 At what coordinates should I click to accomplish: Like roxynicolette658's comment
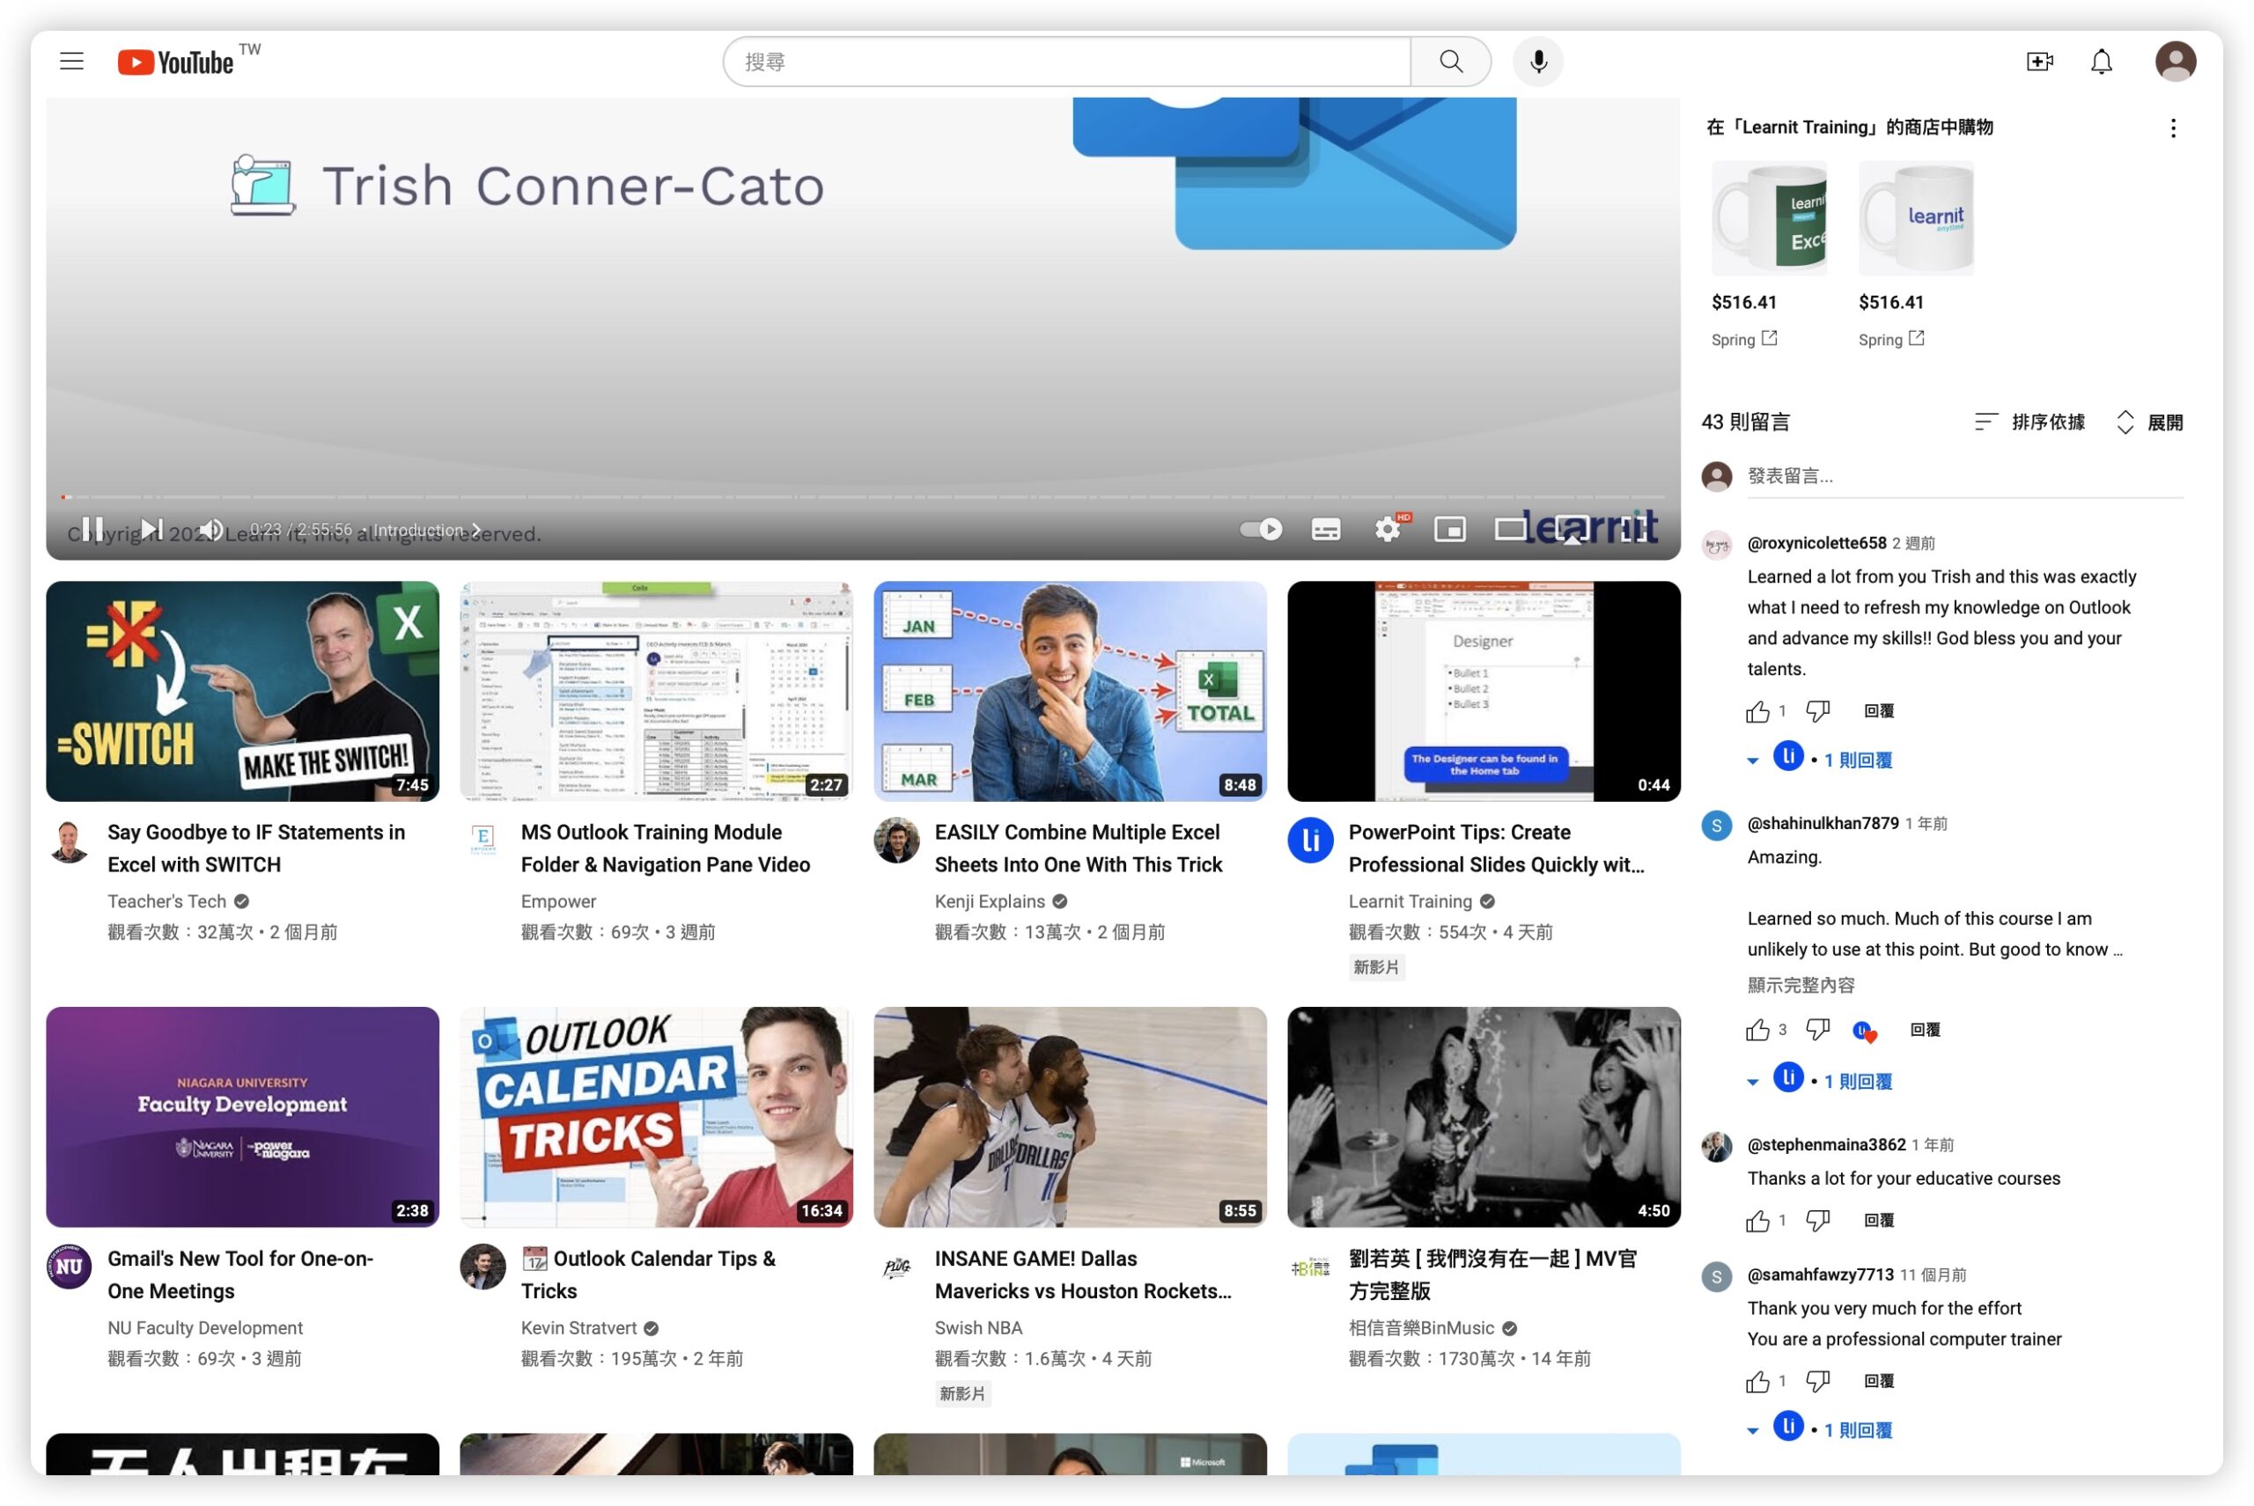pos(1757,712)
